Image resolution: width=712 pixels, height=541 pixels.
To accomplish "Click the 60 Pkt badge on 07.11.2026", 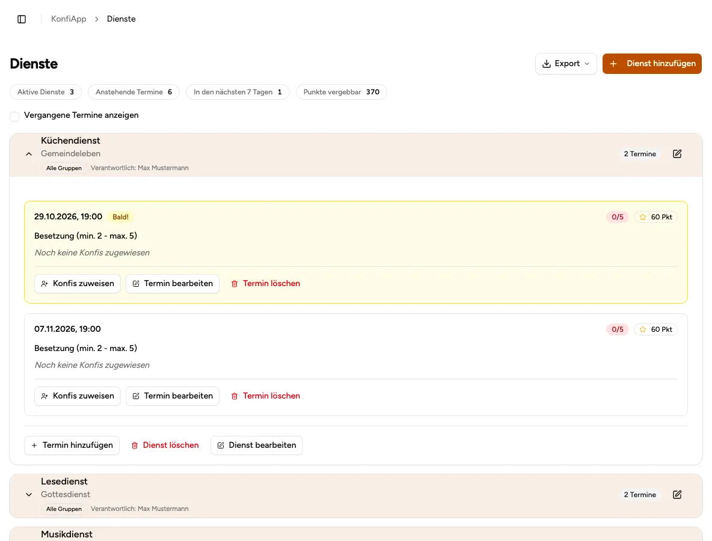I will (655, 329).
